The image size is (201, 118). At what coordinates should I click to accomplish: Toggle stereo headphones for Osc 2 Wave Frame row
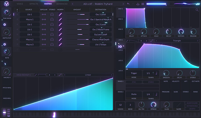(52, 29)
